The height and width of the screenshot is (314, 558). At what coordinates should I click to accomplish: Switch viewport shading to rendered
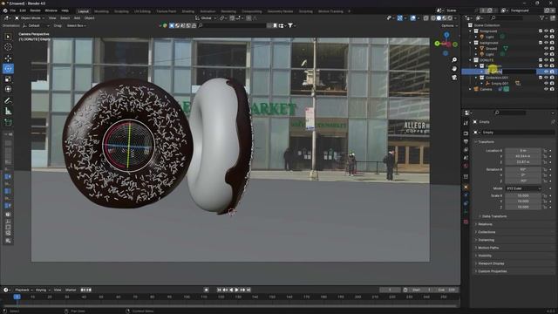[x=450, y=17]
